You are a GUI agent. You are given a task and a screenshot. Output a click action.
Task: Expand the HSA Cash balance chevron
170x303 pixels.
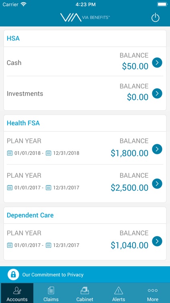[157, 63]
